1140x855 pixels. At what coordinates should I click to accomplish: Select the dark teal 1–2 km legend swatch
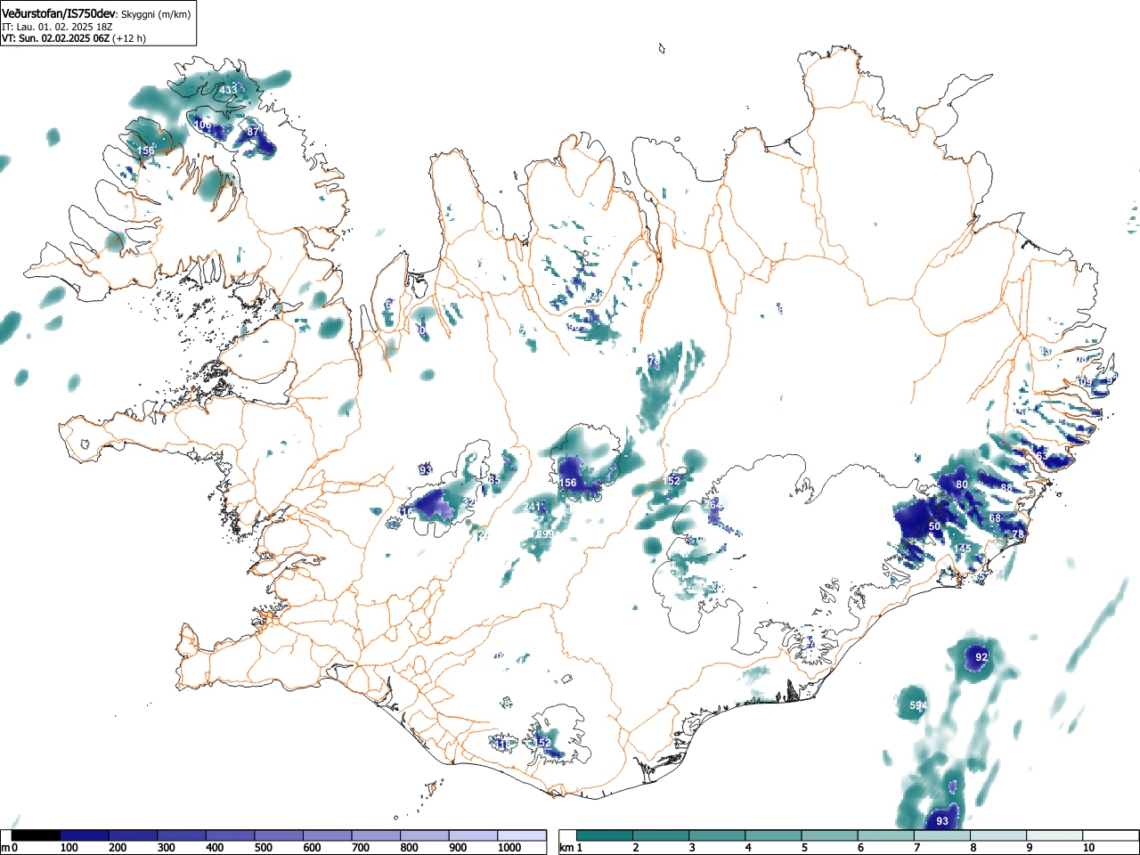pyautogui.click(x=606, y=835)
